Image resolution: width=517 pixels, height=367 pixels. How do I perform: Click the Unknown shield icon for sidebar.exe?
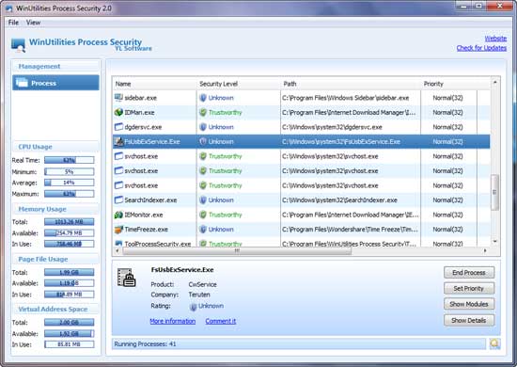203,98
